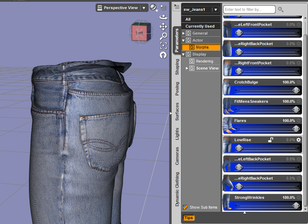Click the ...eLeftFrontPocket slider handle
Screen dimensions: 308x224
tap(239, 33)
